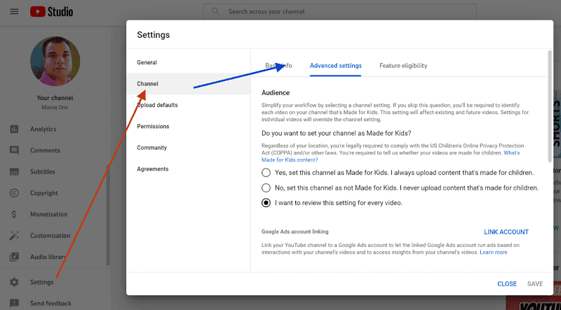Select 'Yes, set this channel as Made for Kids'
This screenshot has width=561, height=310.
[266, 172]
